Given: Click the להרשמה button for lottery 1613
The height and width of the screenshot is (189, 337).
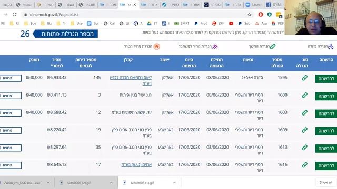Looking at the screenshot, I should tap(326, 148).
